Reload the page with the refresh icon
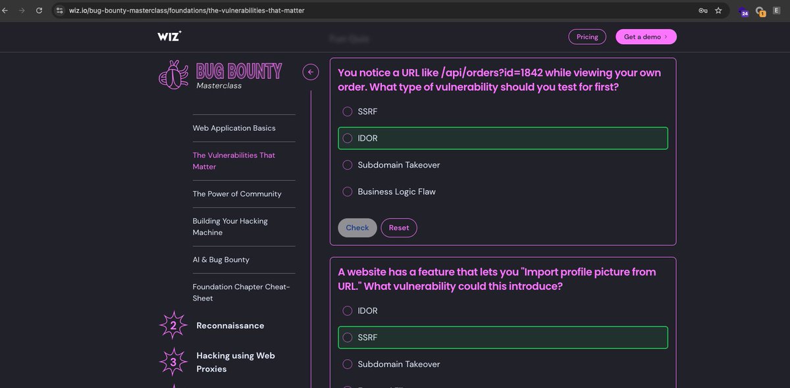Image resolution: width=790 pixels, height=388 pixels. pos(39,11)
